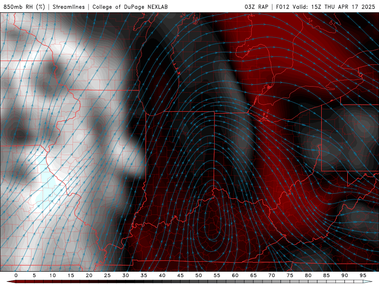Screen dimensions: 379x284
Task: Click the "45" label on color scale
Action: pos(180,275)
